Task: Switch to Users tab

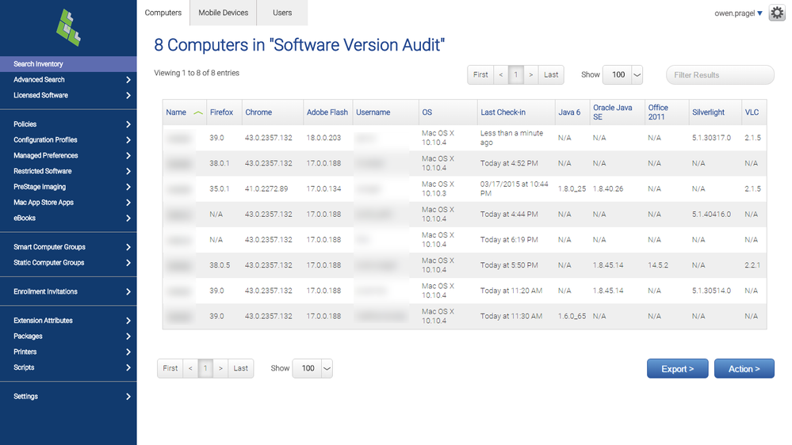Action: 282,13
